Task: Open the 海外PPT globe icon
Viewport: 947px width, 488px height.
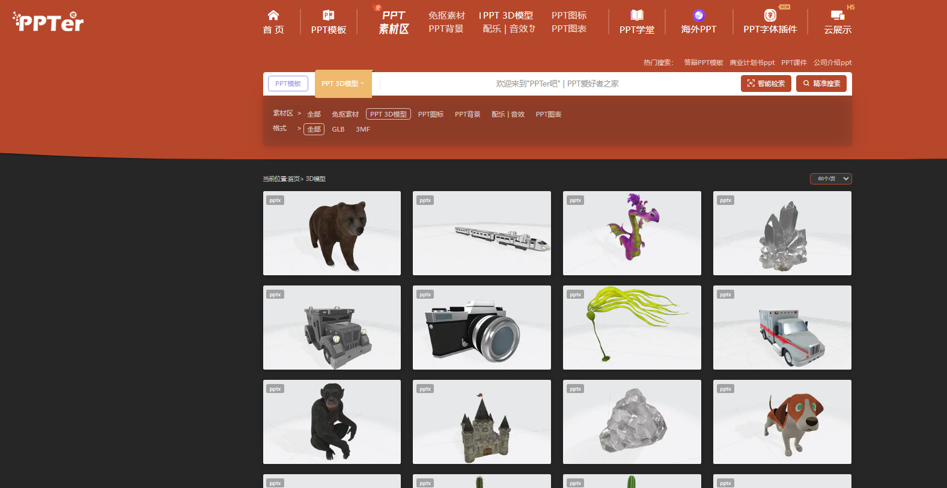Action: coord(698,15)
